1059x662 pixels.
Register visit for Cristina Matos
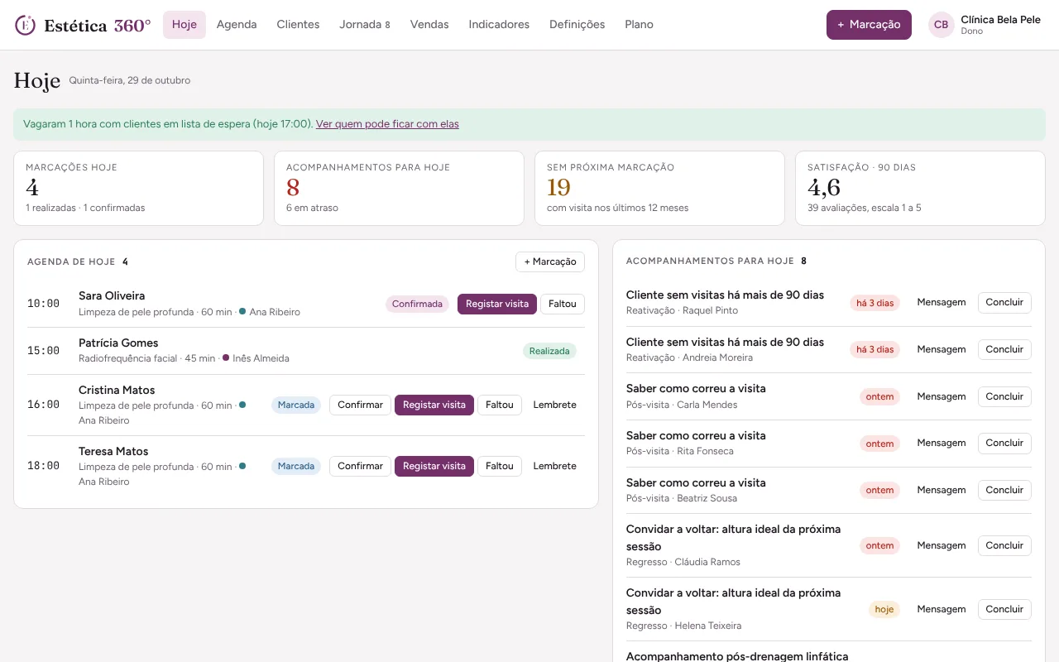pyautogui.click(x=434, y=405)
